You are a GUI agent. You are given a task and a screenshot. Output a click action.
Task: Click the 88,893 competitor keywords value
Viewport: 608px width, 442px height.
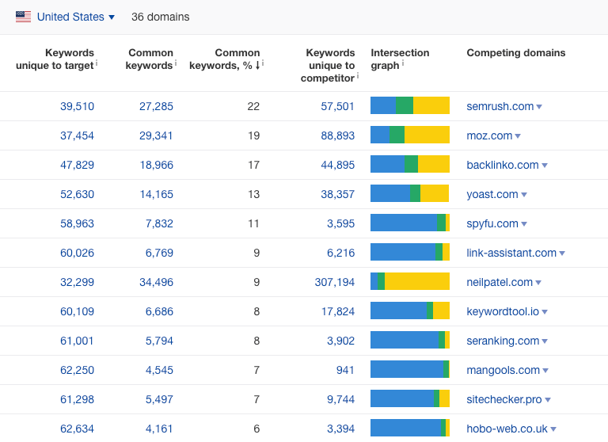pos(338,135)
